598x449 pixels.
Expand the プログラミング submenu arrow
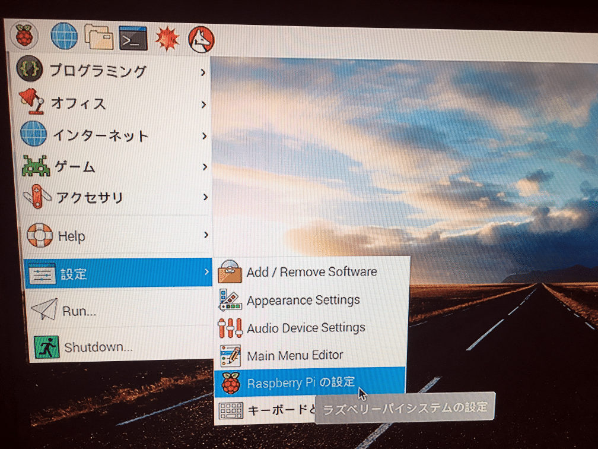(x=203, y=72)
